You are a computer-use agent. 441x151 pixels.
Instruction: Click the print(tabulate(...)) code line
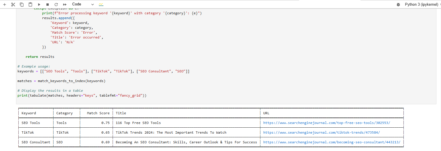[x=82, y=95]
